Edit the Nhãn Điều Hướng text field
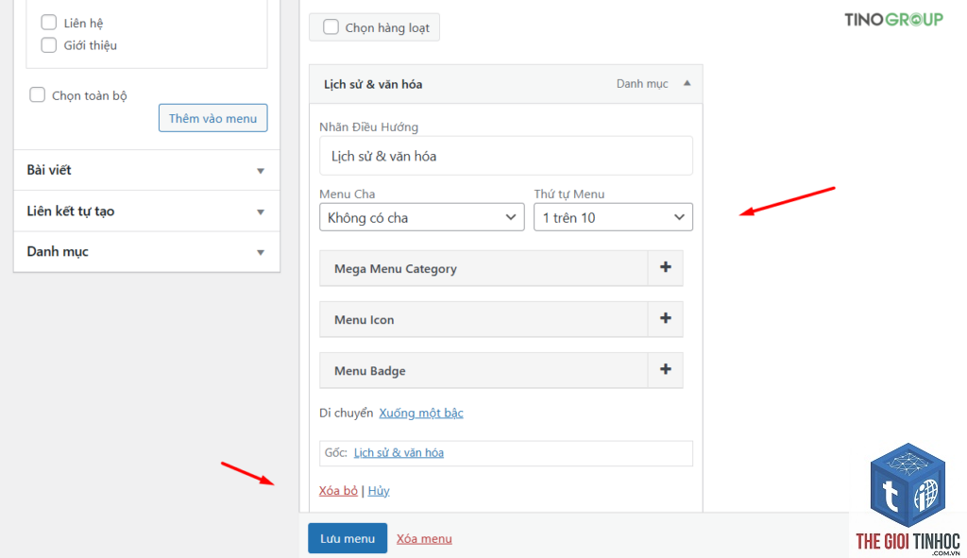Viewport: 967px width, 558px height. 506,156
